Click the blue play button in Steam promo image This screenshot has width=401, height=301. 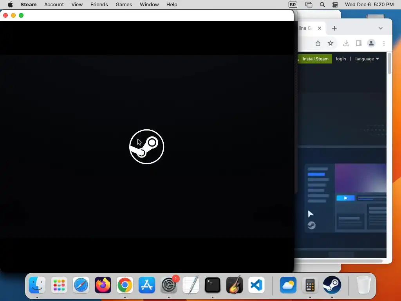pos(345,198)
